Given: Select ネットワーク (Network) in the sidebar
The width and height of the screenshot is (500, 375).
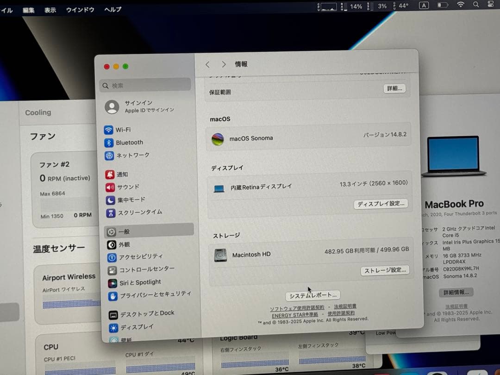Looking at the screenshot, I should (x=134, y=156).
